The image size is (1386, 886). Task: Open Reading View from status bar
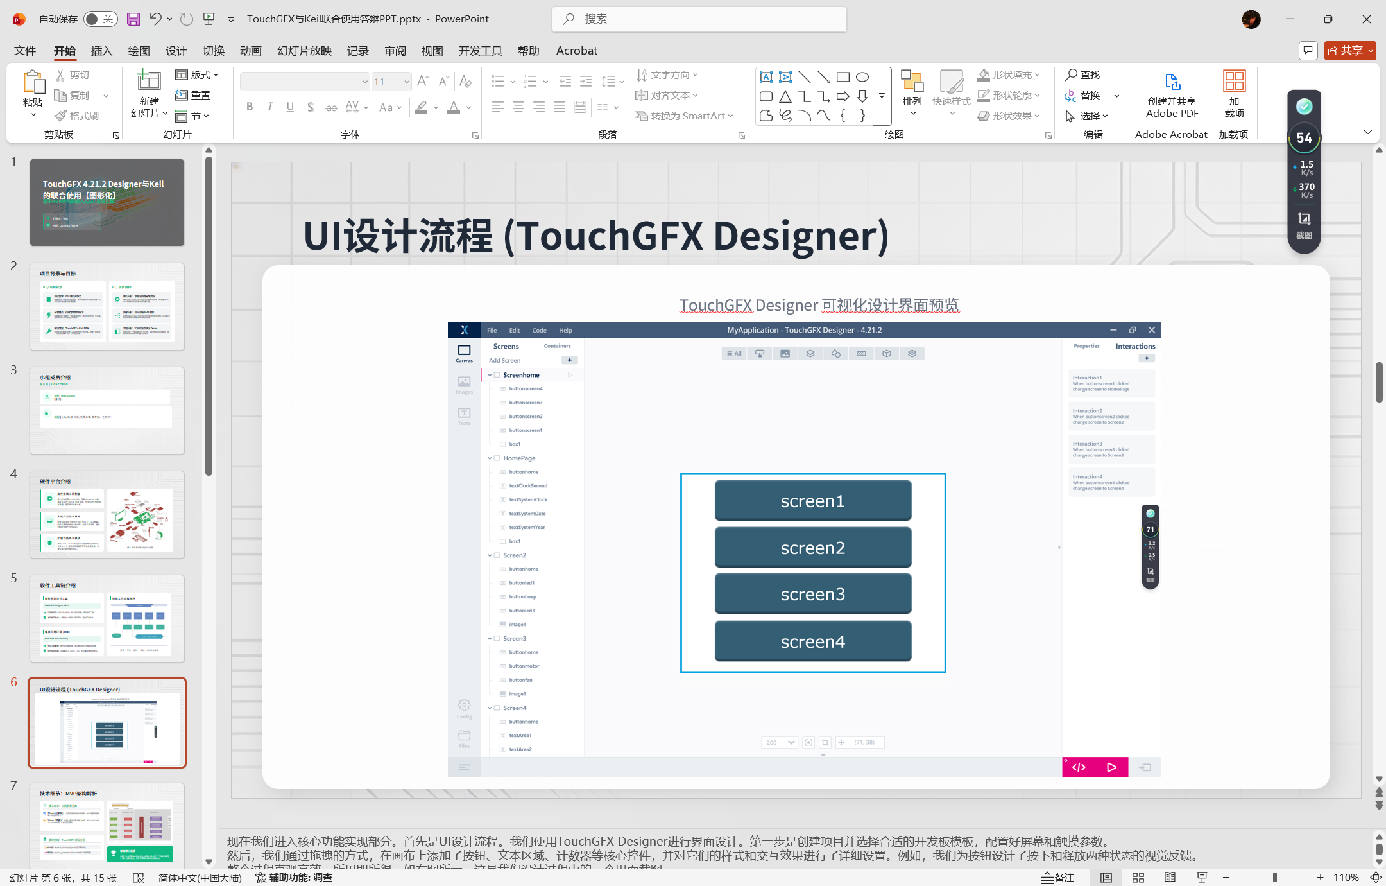tap(1170, 878)
